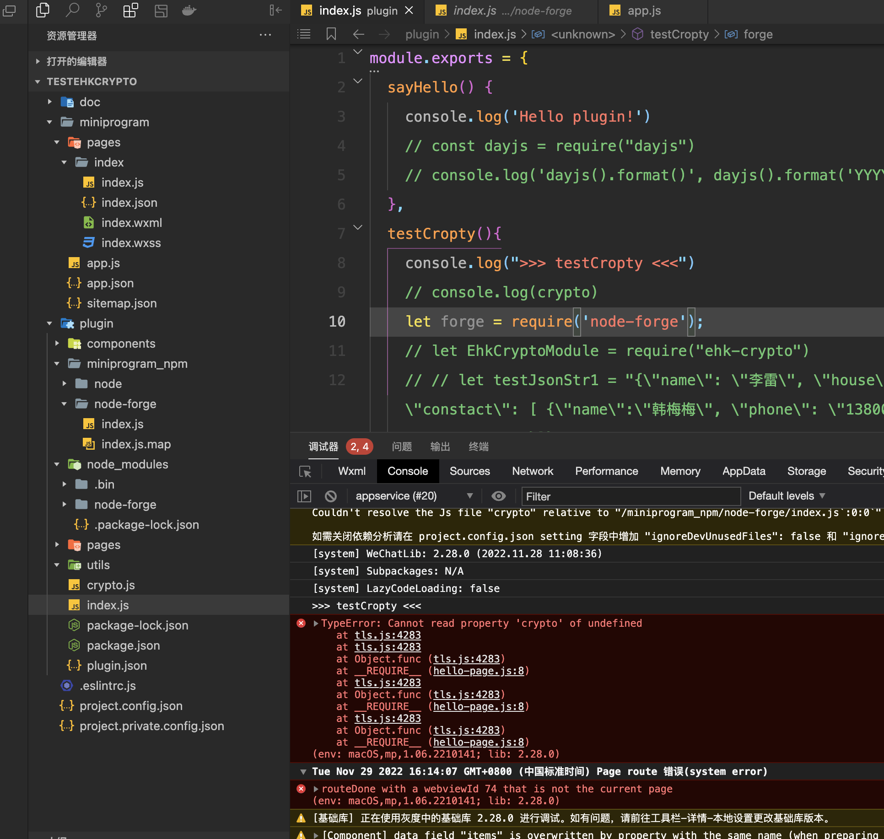Screen dimensions: 884x839
Task: Open the app.js editor tab
Action: point(644,11)
